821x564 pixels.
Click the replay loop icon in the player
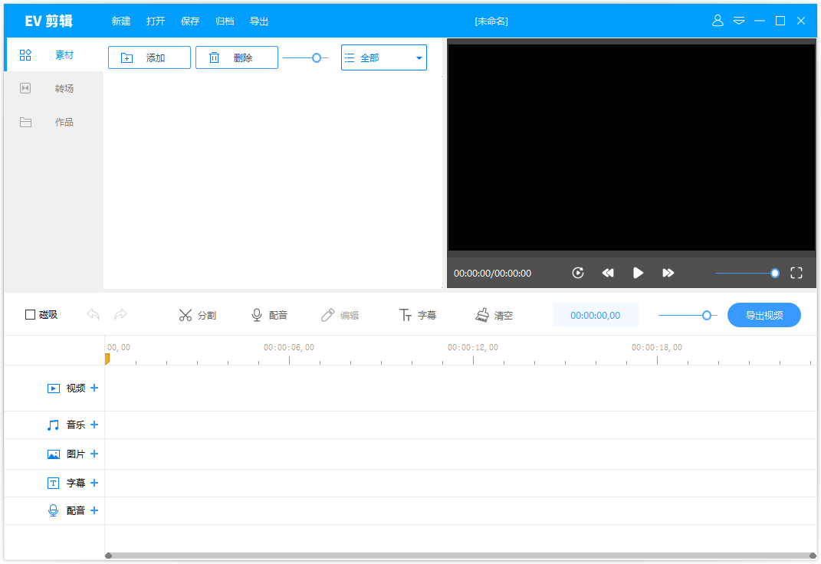[578, 273]
